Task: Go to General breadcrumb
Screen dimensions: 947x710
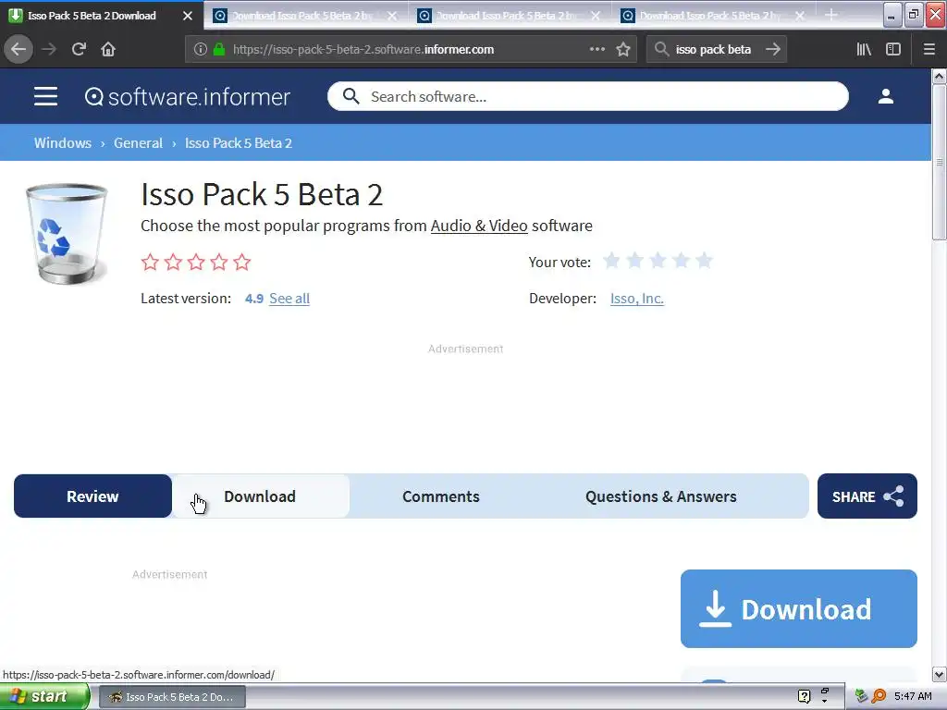Action: point(139,143)
